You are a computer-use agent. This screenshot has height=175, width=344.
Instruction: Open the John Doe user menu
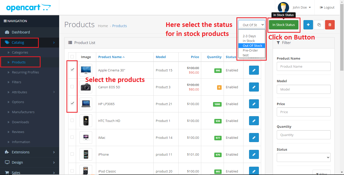302,8
